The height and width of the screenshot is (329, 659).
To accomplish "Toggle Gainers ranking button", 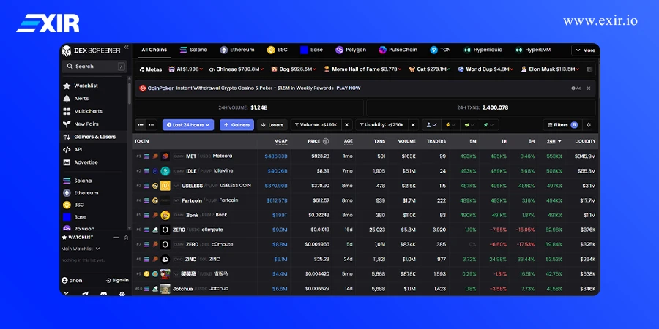I will pyautogui.click(x=237, y=125).
